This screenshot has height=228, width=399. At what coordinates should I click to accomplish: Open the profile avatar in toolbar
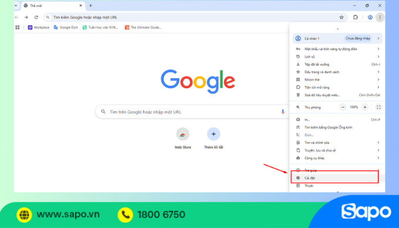370,17
